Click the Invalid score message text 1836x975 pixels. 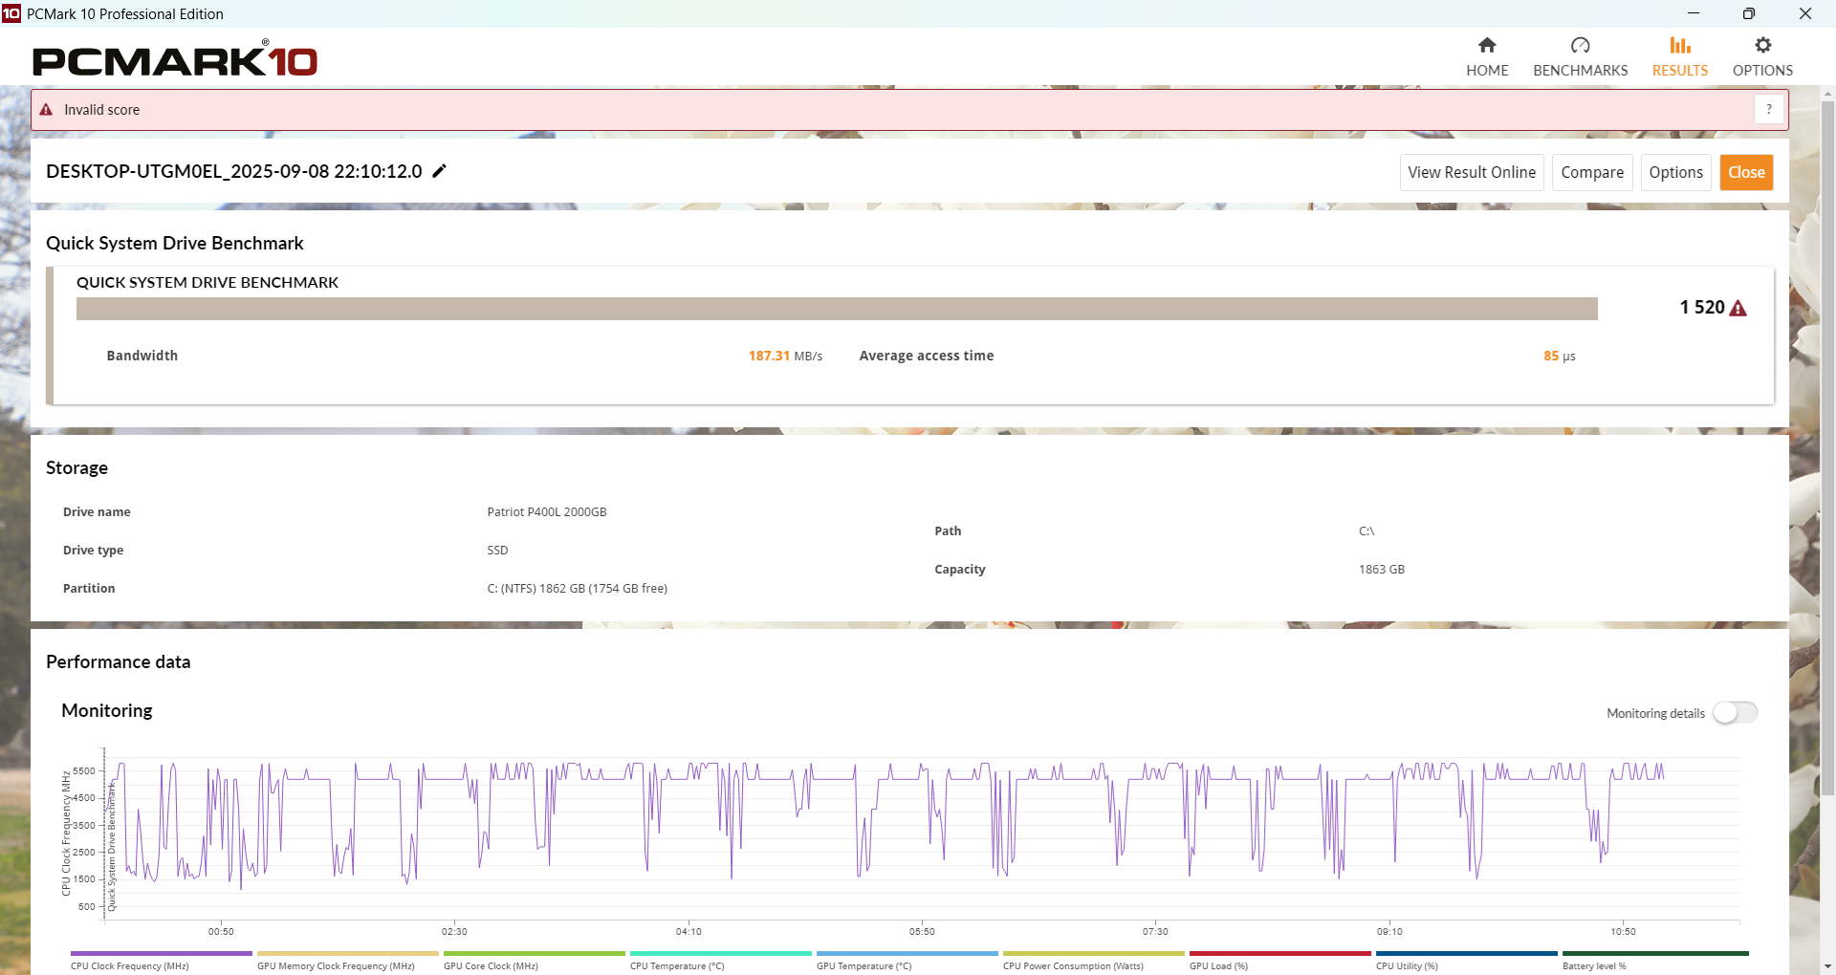coord(101,110)
